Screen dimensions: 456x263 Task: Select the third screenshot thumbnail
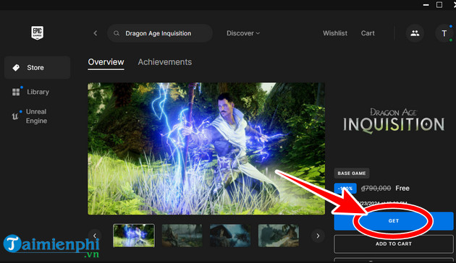[x=230, y=236]
